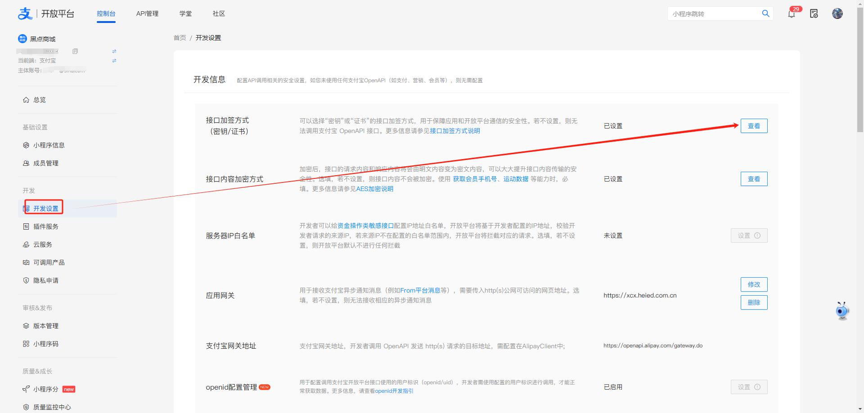The image size is (864, 413).
Task: Delete the 应用网关 address
Action: pos(754,302)
